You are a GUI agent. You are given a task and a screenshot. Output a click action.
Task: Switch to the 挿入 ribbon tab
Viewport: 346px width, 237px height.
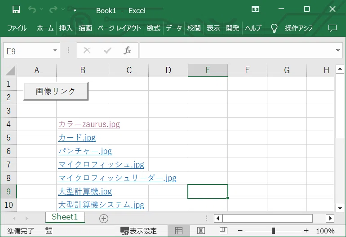[66, 28]
